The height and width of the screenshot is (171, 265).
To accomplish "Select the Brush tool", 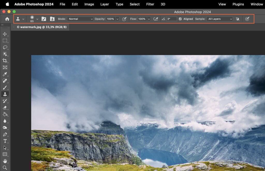I will pos(5,88).
